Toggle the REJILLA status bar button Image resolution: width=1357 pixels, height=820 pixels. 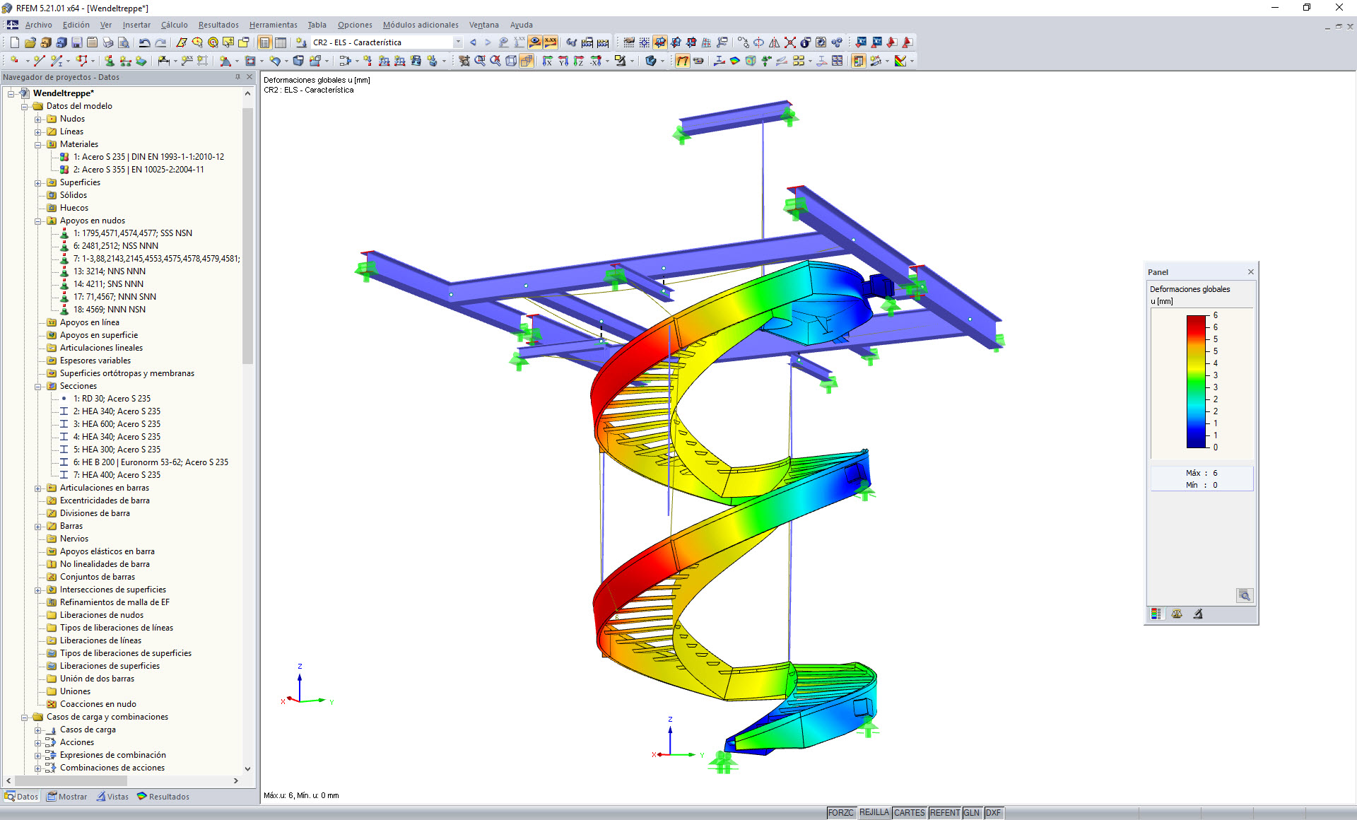click(x=874, y=813)
